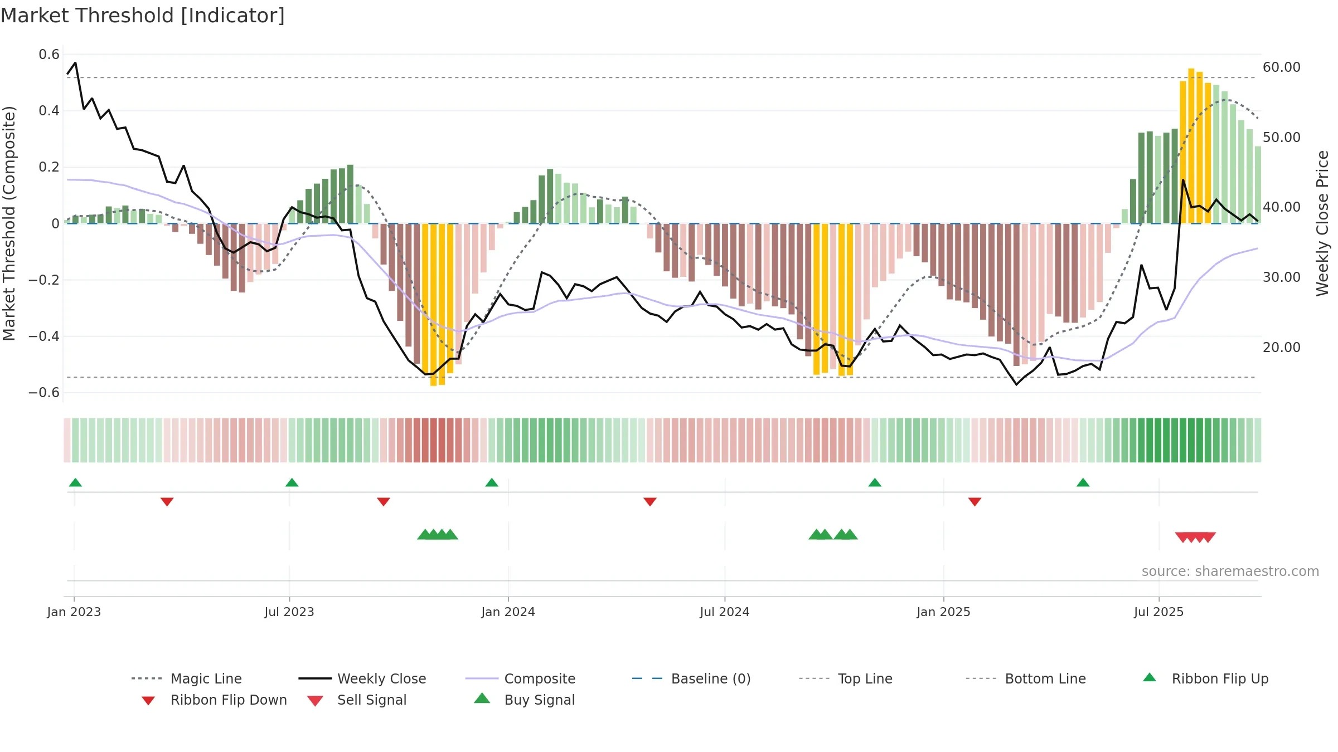The image size is (1338, 752).
Task: Click the Jul 2024 x-axis label
Action: coord(725,612)
